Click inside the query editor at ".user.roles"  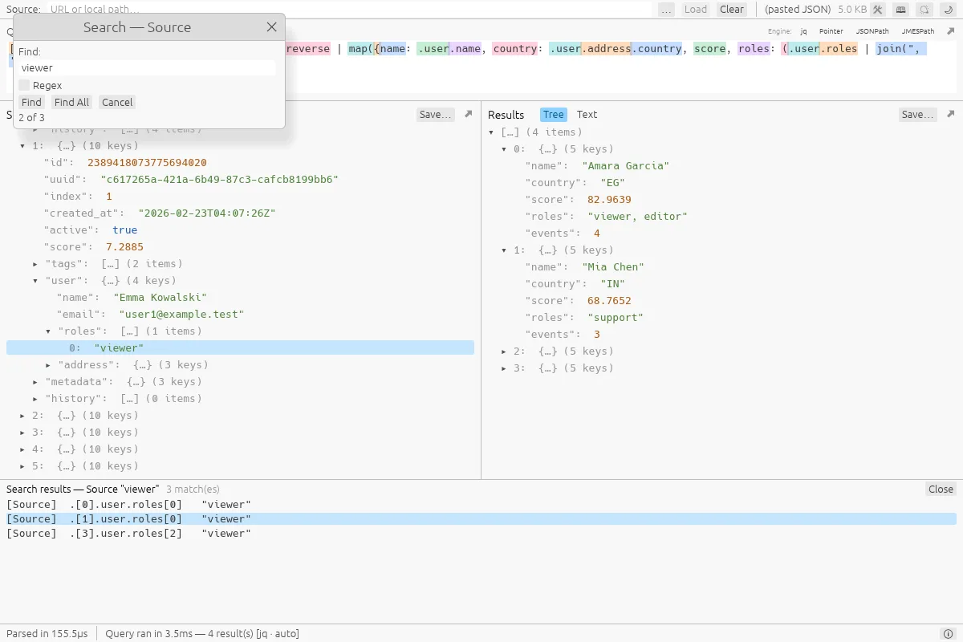tap(824, 49)
